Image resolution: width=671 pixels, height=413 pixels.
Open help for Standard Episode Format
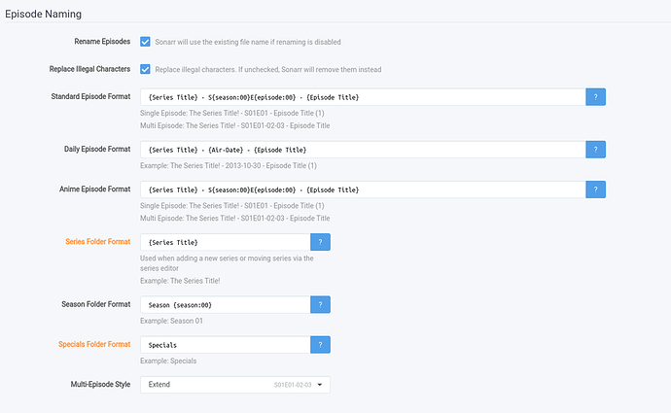coord(595,97)
